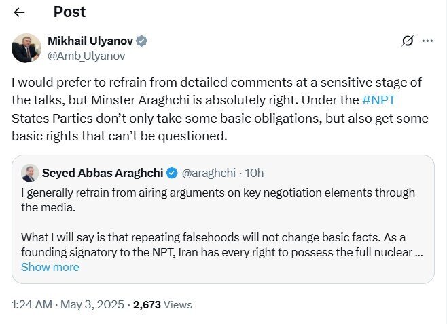View the 2,673 Views count
Screen dimensions: 447x324
click(x=163, y=305)
